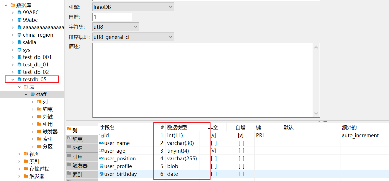This screenshot has height=181, width=389.
Task: Select the varchar(255) data type cell
Action: (x=182, y=158)
